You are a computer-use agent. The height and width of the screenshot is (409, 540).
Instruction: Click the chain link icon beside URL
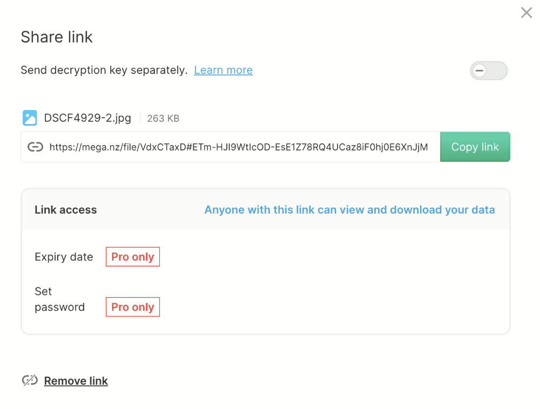pyautogui.click(x=35, y=147)
